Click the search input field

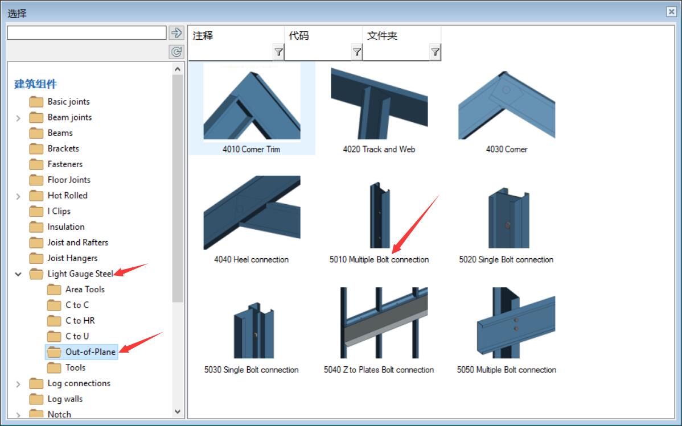point(87,32)
